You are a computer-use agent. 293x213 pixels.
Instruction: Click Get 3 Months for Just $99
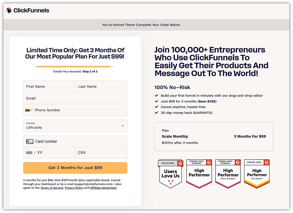point(75,168)
